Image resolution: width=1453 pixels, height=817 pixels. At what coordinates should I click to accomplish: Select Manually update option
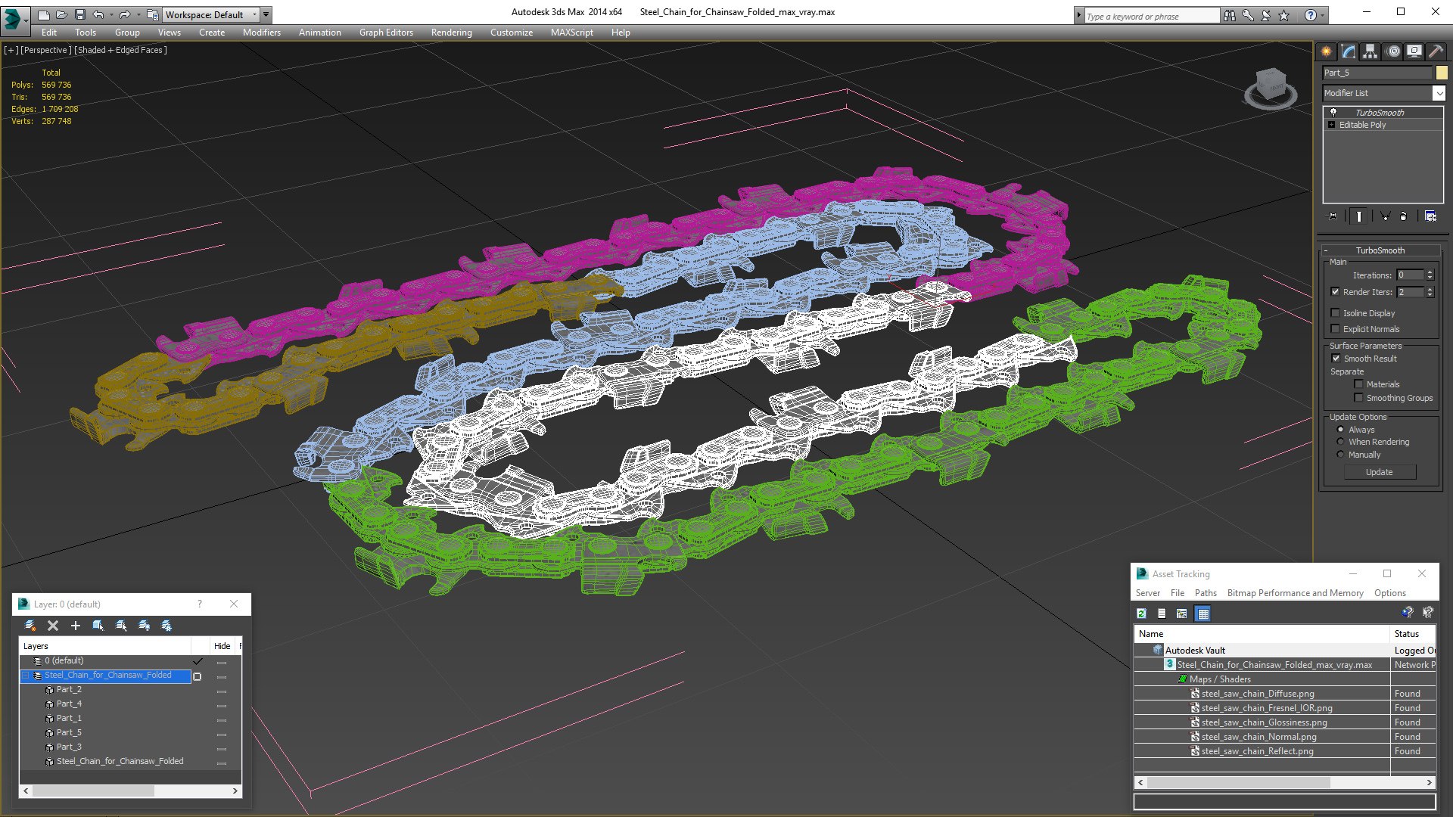point(1340,455)
